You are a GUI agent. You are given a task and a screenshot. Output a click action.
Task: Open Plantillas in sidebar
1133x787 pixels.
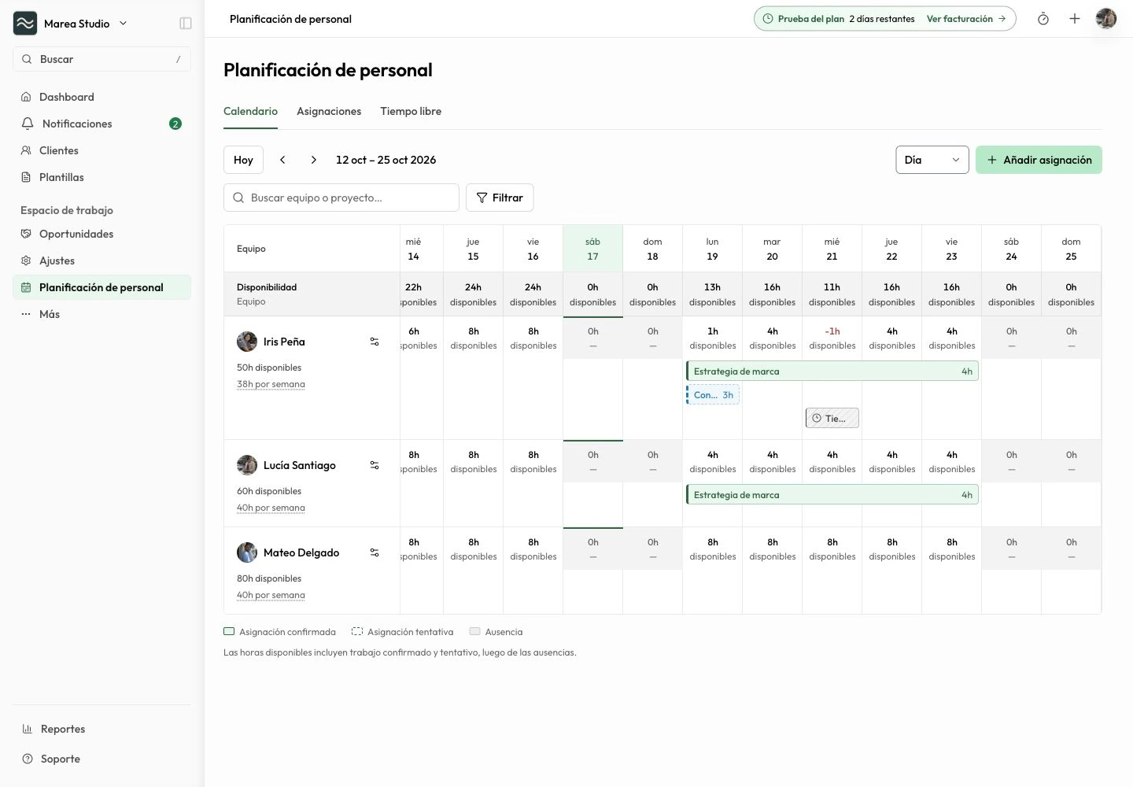pyautogui.click(x=101, y=177)
